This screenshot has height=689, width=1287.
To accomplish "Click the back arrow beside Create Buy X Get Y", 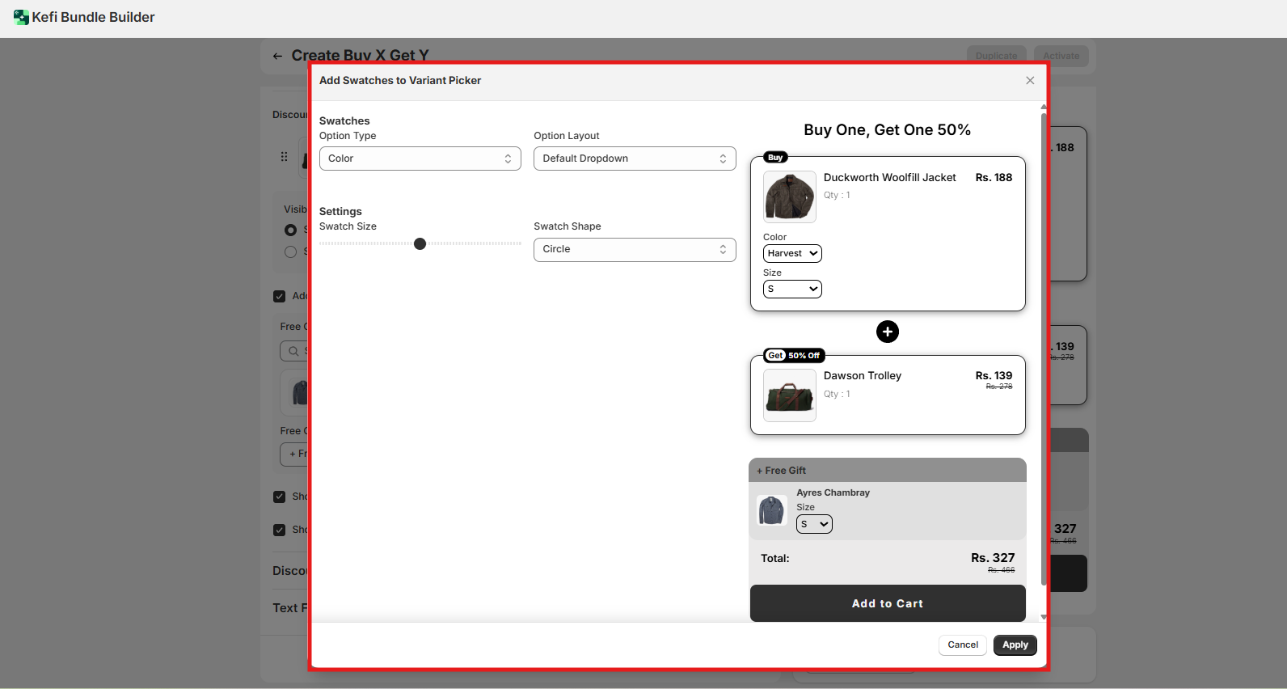I will [277, 56].
